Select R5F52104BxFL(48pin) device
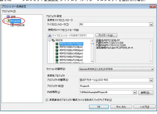Screen dimensions: 157x114 click(71, 60)
